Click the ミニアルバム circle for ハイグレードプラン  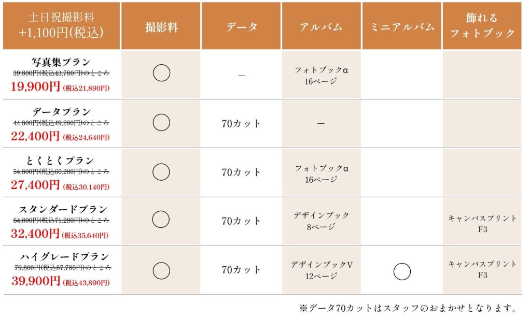[402, 271]
